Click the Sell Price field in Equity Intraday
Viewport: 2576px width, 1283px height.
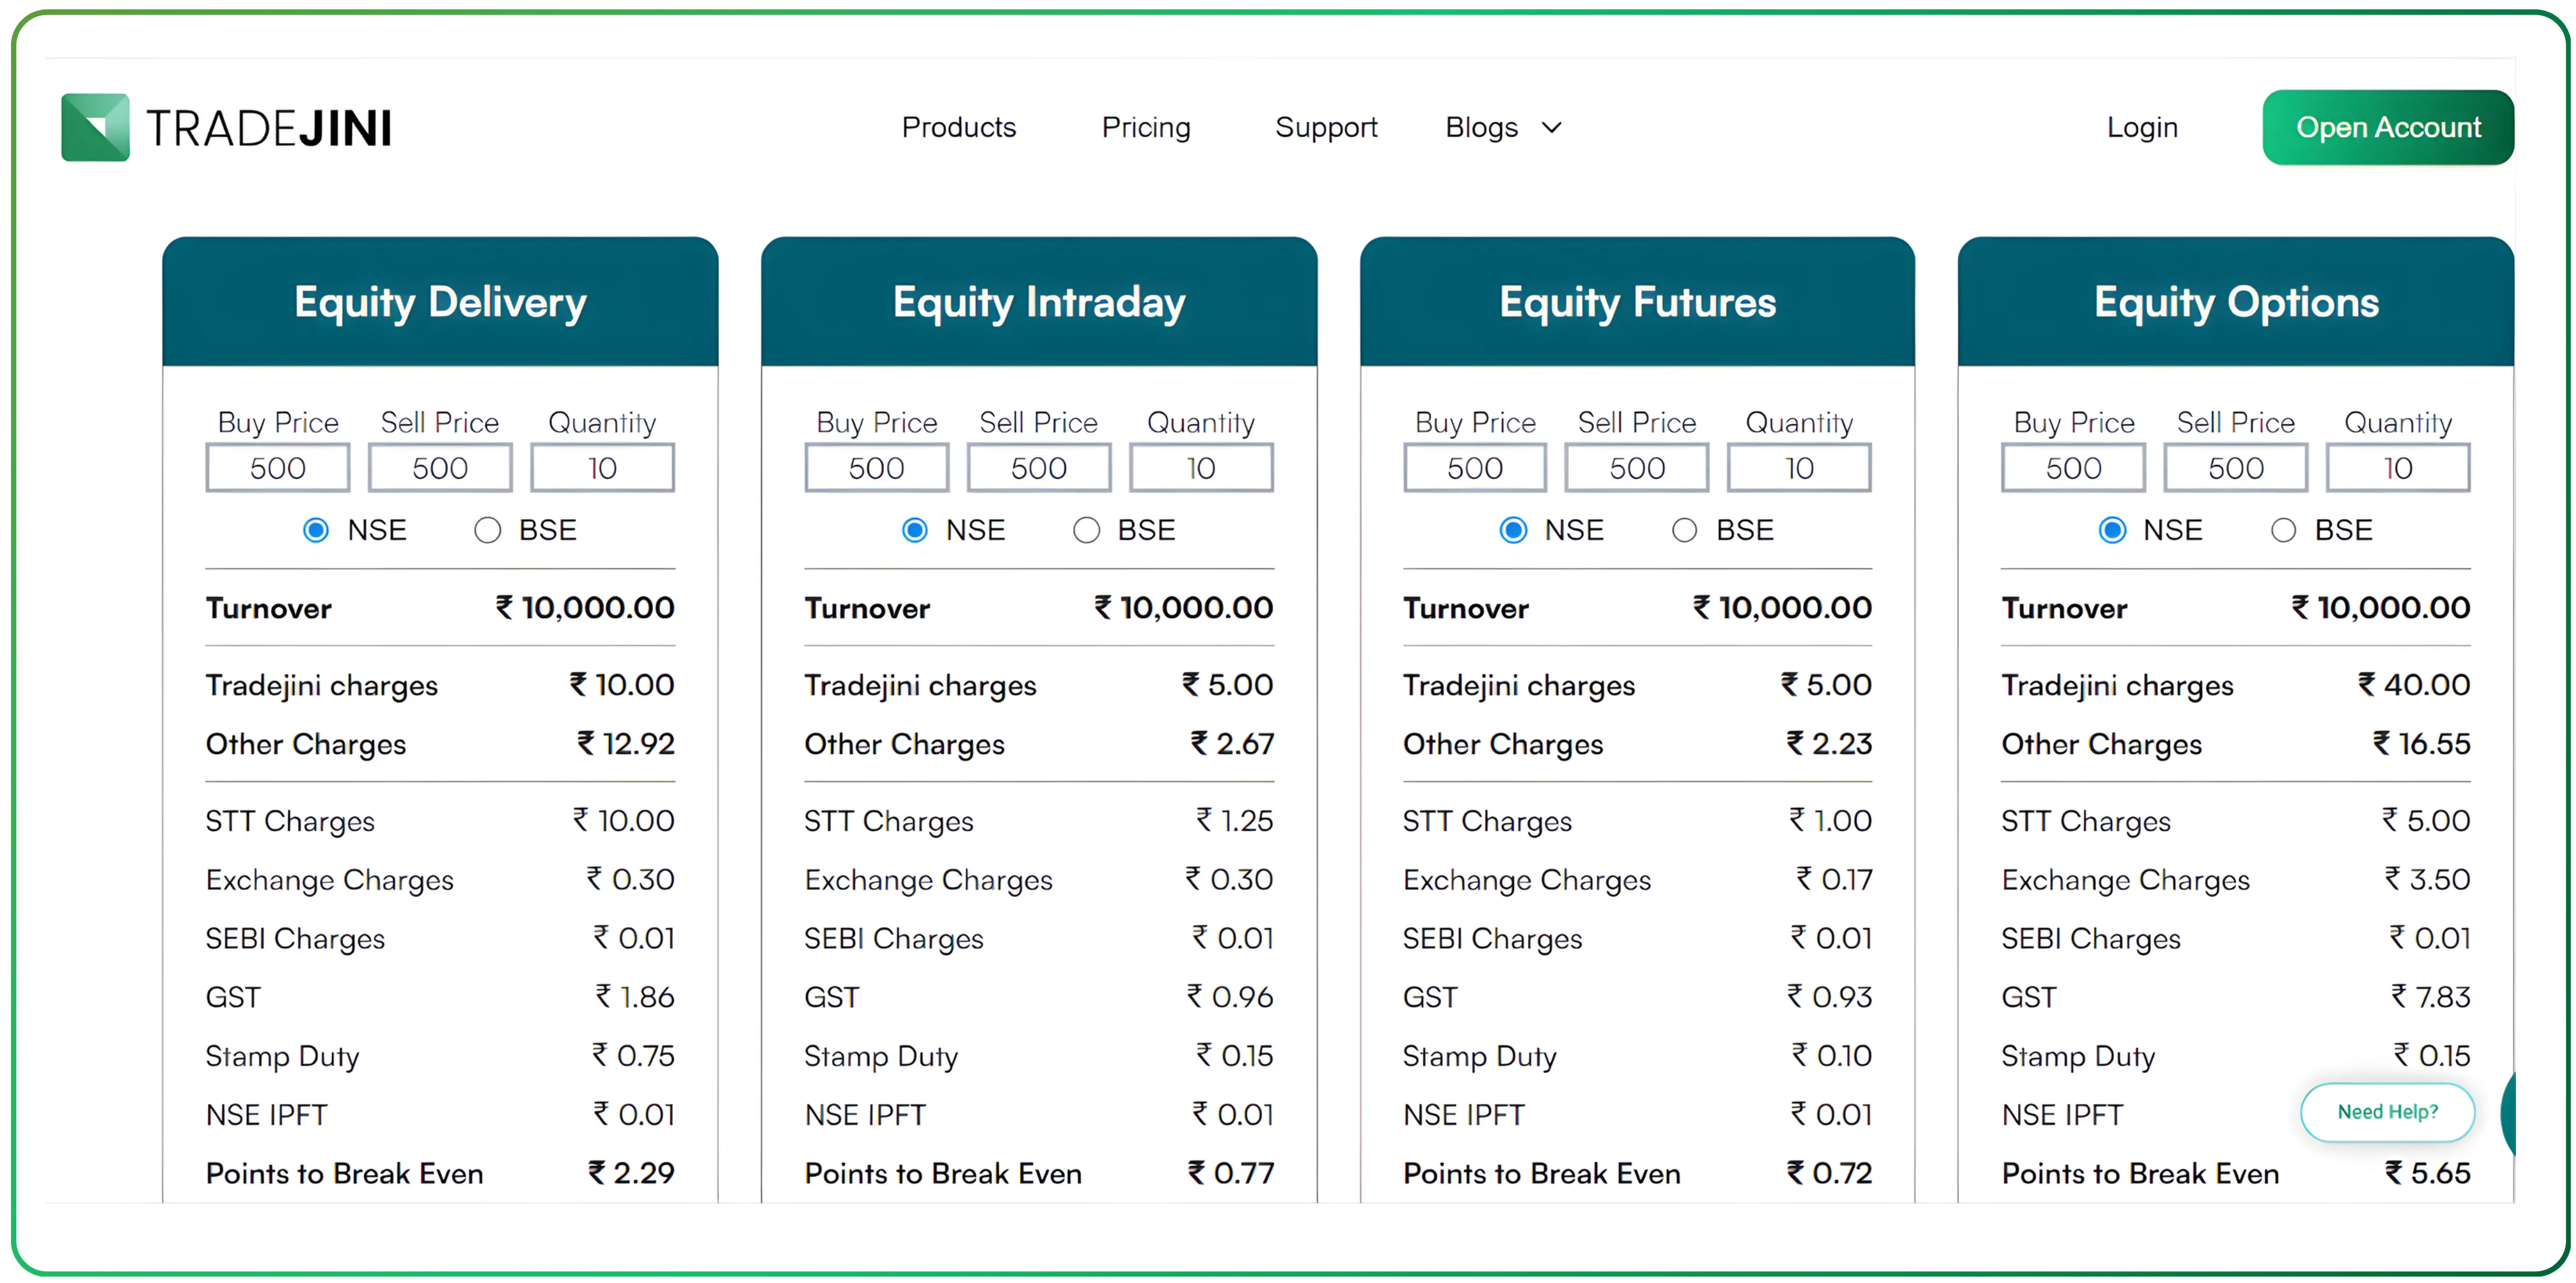tap(1038, 467)
